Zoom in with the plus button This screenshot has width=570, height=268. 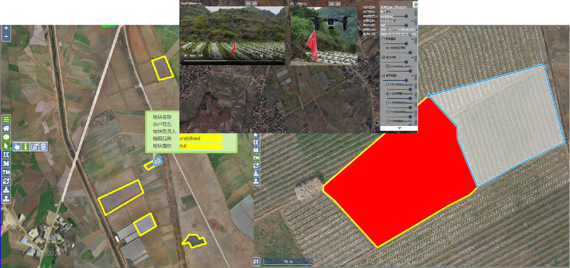click(6, 28)
